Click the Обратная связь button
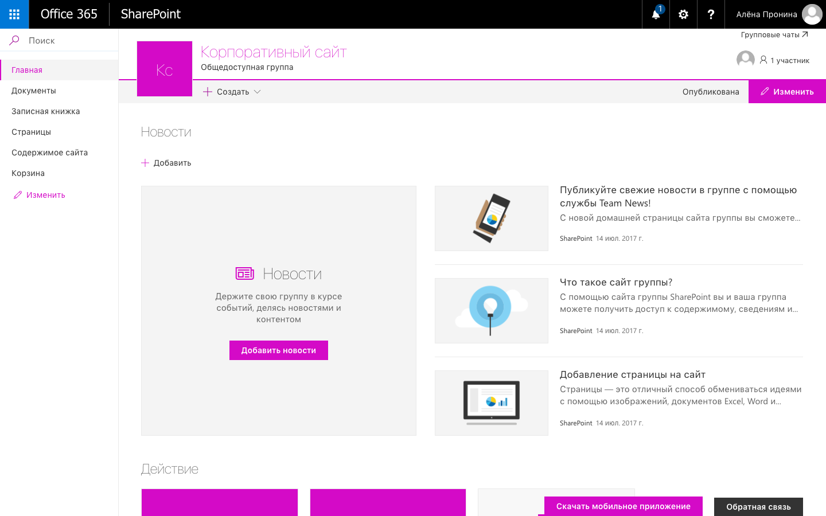The height and width of the screenshot is (516, 826). tap(758, 507)
